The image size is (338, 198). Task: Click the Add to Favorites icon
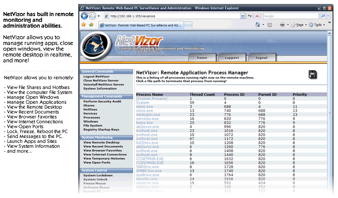coord(91,25)
